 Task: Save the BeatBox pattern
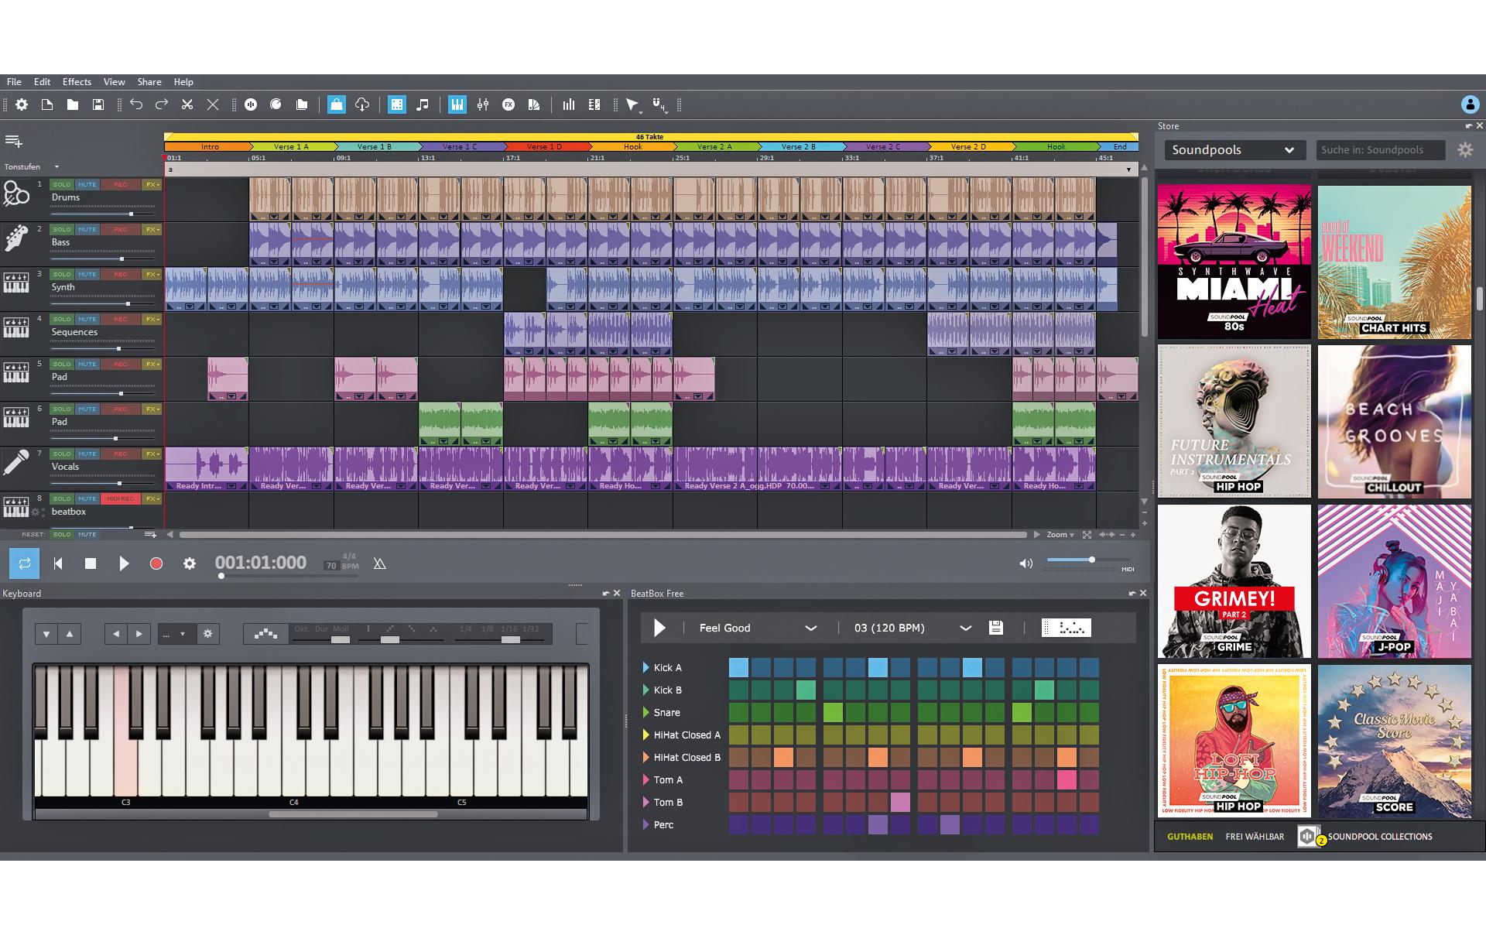996,628
